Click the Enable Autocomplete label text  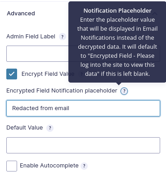(x=49, y=166)
